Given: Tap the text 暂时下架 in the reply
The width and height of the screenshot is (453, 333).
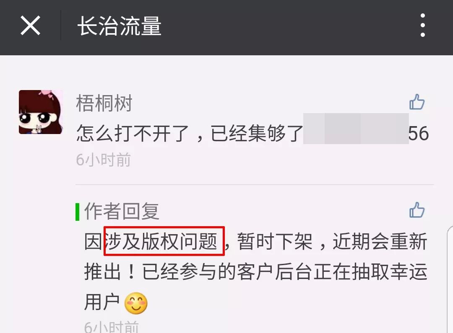Looking at the screenshot, I should click(275, 241).
